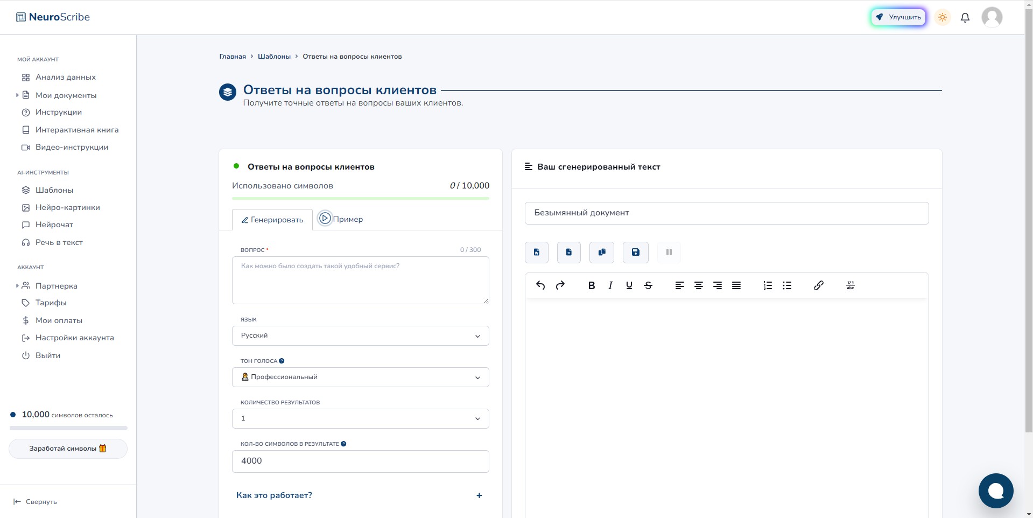Viewport: 1033px width, 518px height.
Task: Center align text in editor toolbar
Action: point(699,285)
